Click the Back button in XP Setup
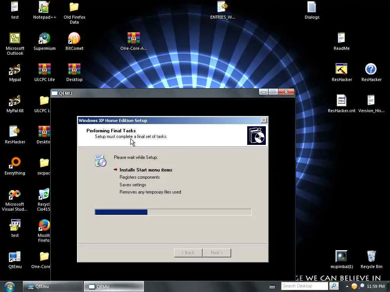This screenshot has height=292, width=390. 188,252
